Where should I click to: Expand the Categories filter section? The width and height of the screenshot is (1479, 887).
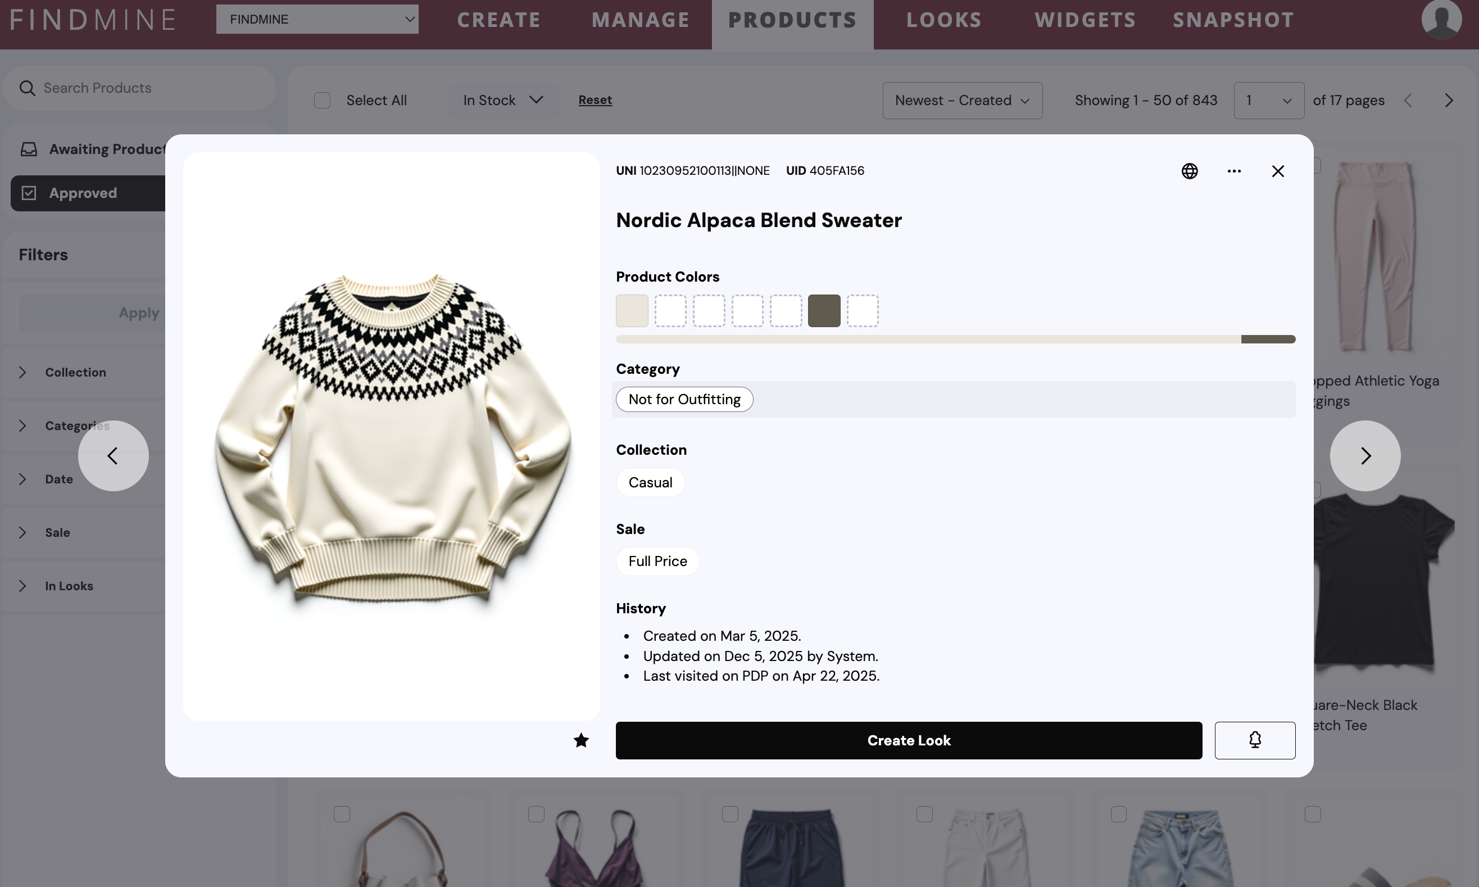pyautogui.click(x=22, y=426)
